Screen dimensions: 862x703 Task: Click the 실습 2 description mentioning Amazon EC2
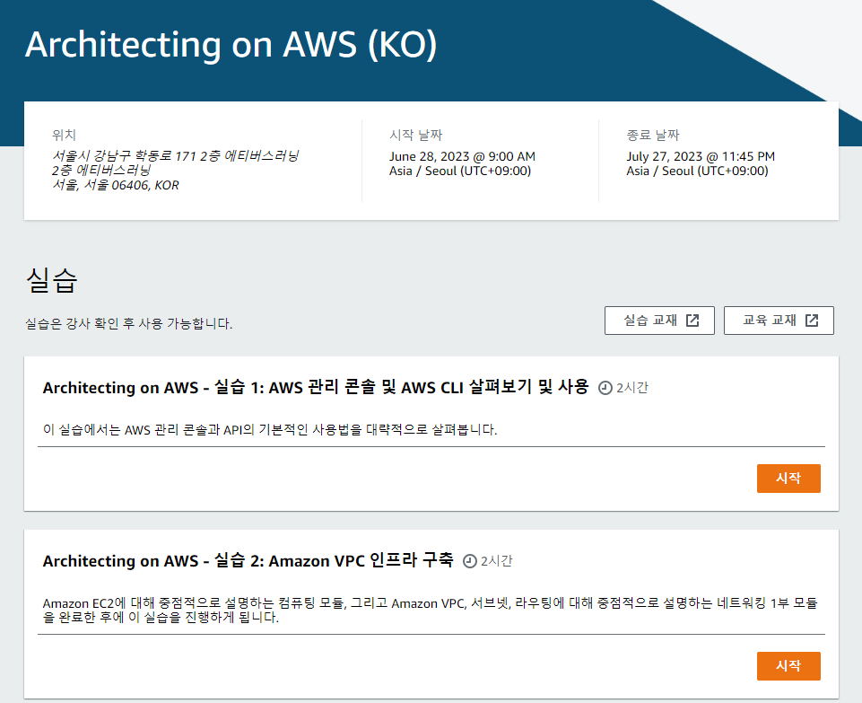pyautogui.click(x=431, y=610)
